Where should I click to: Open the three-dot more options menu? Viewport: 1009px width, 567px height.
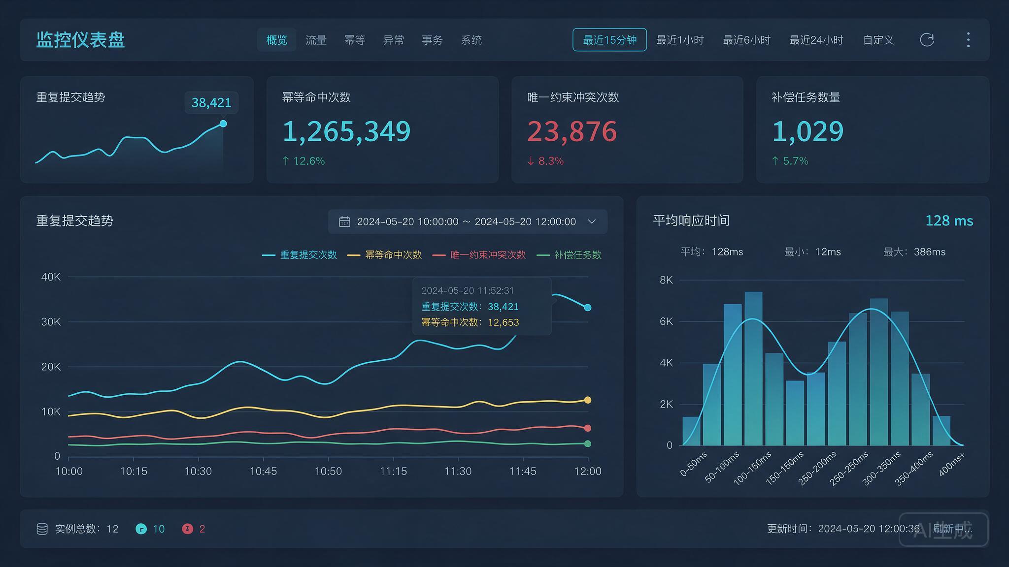(x=968, y=40)
